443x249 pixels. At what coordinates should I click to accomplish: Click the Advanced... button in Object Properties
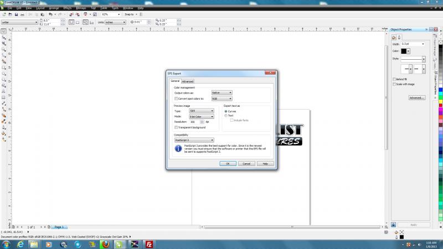417,98
